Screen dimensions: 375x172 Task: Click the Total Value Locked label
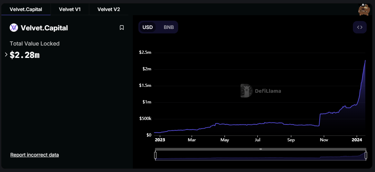[35, 43]
